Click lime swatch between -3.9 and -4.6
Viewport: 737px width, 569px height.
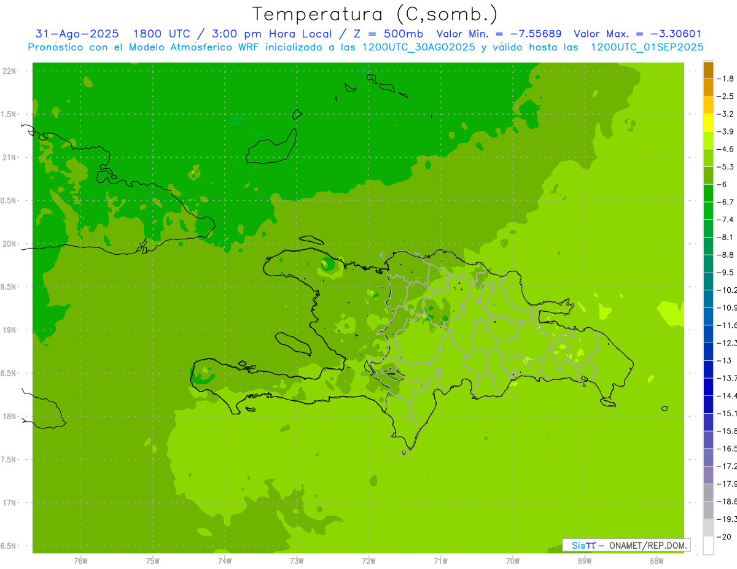tap(708, 141)
